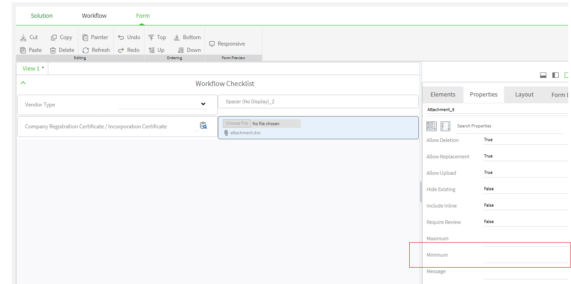Select the Form tab

click(x=143, y=15)
